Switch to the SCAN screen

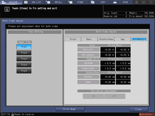(122, 2)
